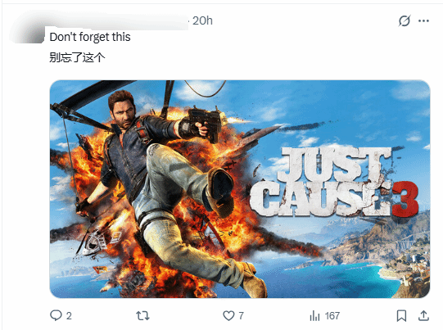443x330 pixels.
Task: Open the blurred profile avatar
Action: tap(28, 29)
